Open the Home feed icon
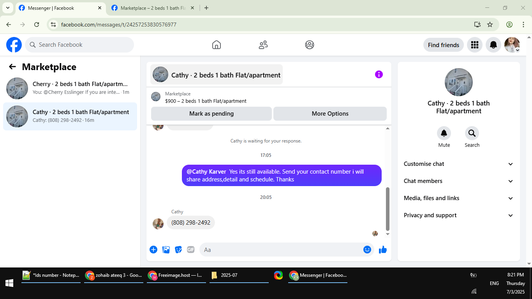Viewport: 532px width, 299px height. click(x=217, y=45)
